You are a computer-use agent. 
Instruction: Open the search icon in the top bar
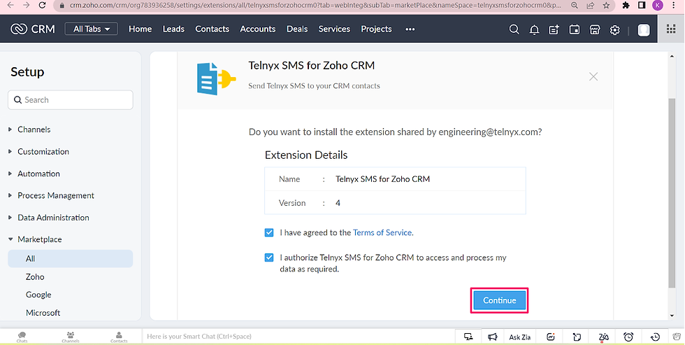[x=514, y=29]
